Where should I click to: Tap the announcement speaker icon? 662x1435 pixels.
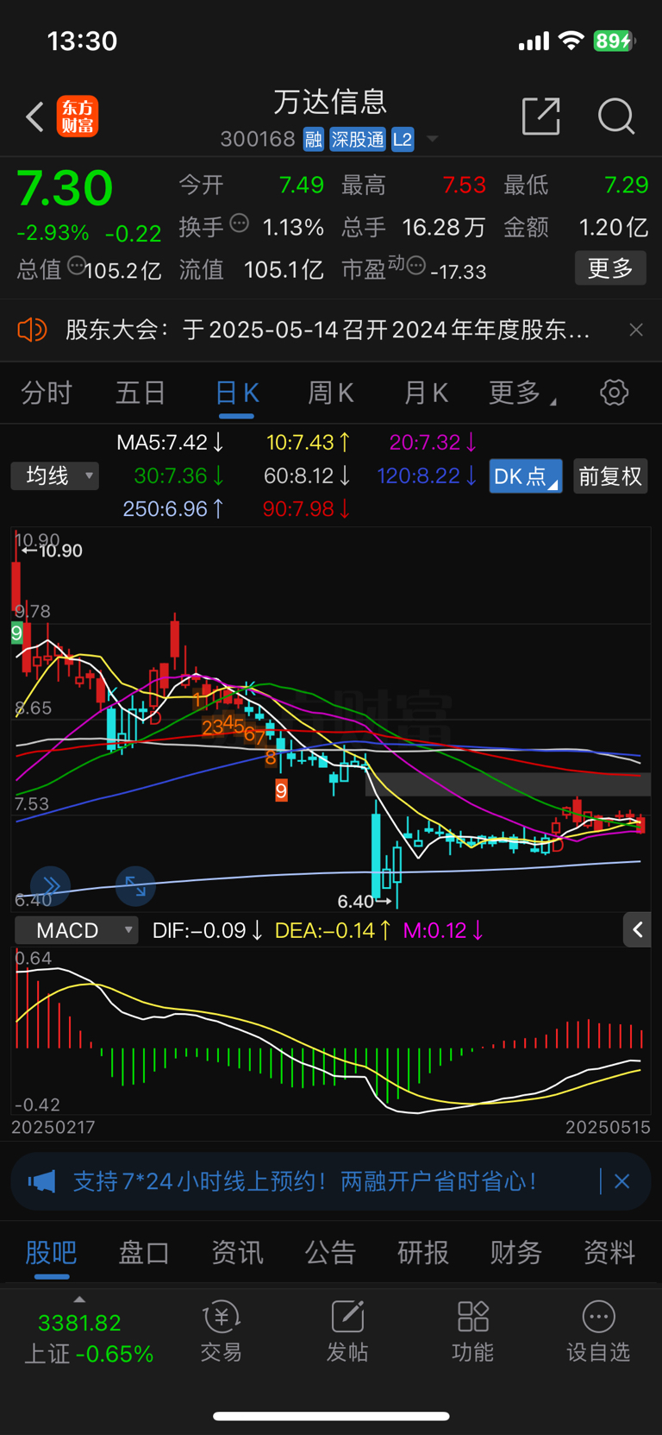32,330
